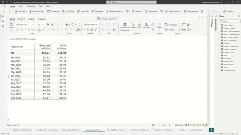
Task: Click the fit-width icon in Actions
Action: 184,29
